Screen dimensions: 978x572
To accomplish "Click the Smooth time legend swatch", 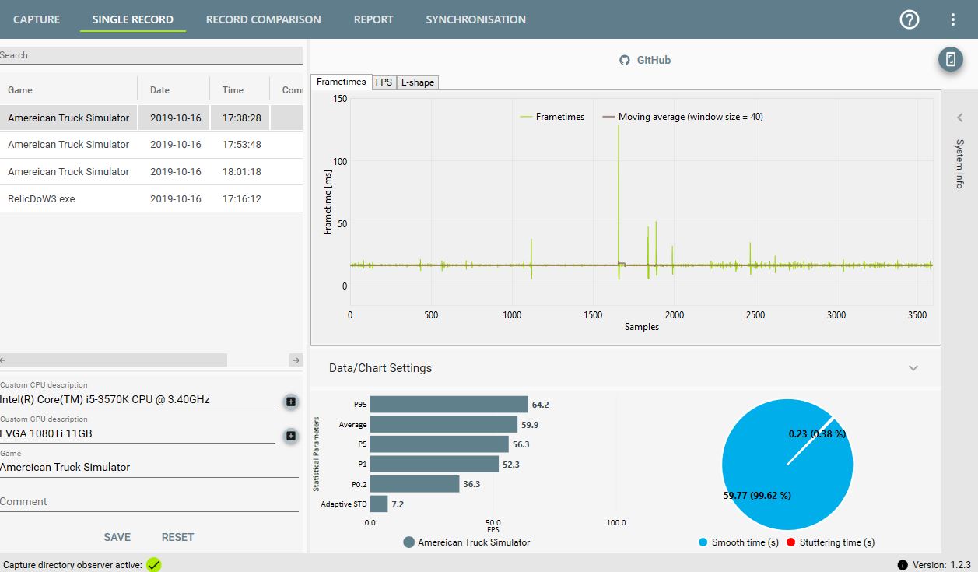I will point(703,542).
